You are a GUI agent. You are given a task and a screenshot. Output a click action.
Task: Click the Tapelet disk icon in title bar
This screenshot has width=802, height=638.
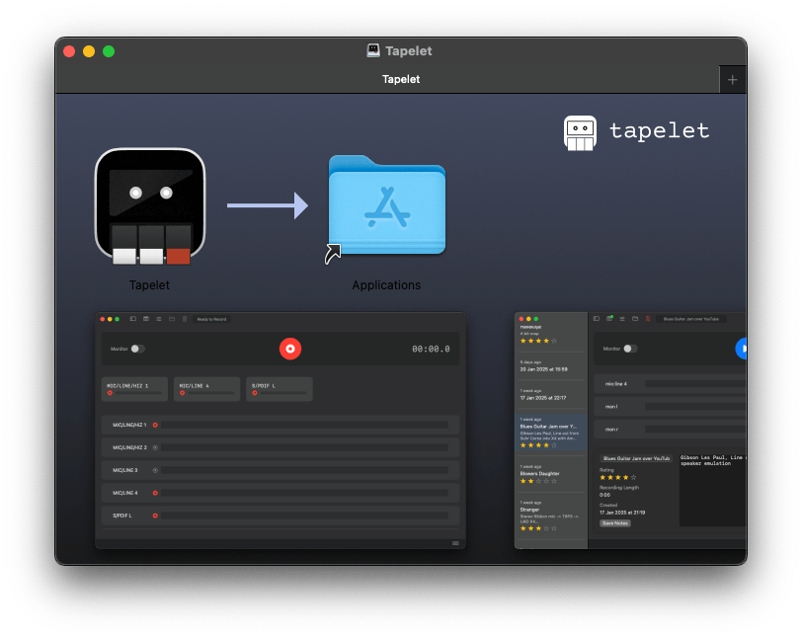tap(373, 50)
